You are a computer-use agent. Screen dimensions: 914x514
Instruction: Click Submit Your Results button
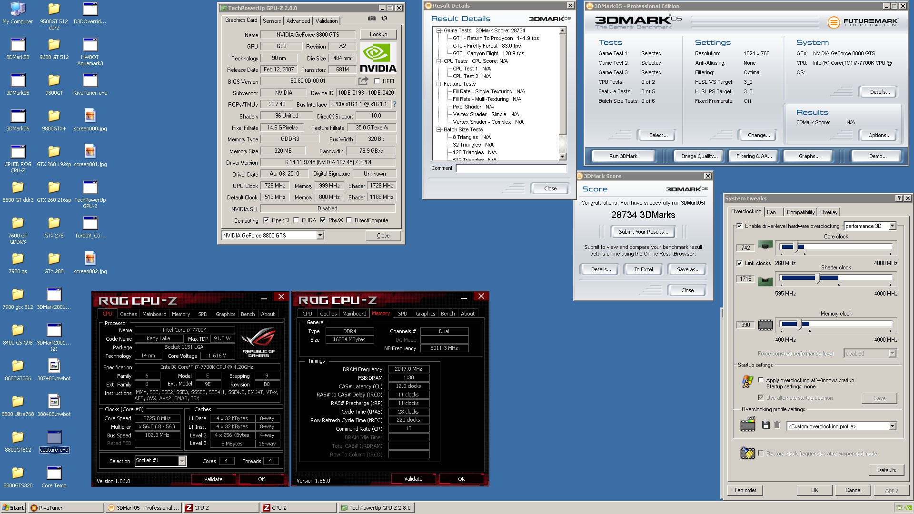(644, 232)
